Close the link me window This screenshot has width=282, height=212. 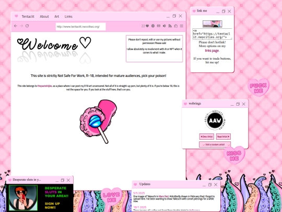229,12
